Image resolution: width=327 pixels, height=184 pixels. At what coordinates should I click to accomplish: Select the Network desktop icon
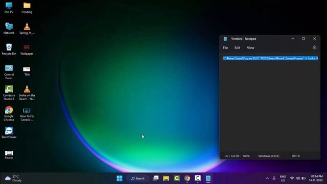pyautogui.click(x=9, y=29)
